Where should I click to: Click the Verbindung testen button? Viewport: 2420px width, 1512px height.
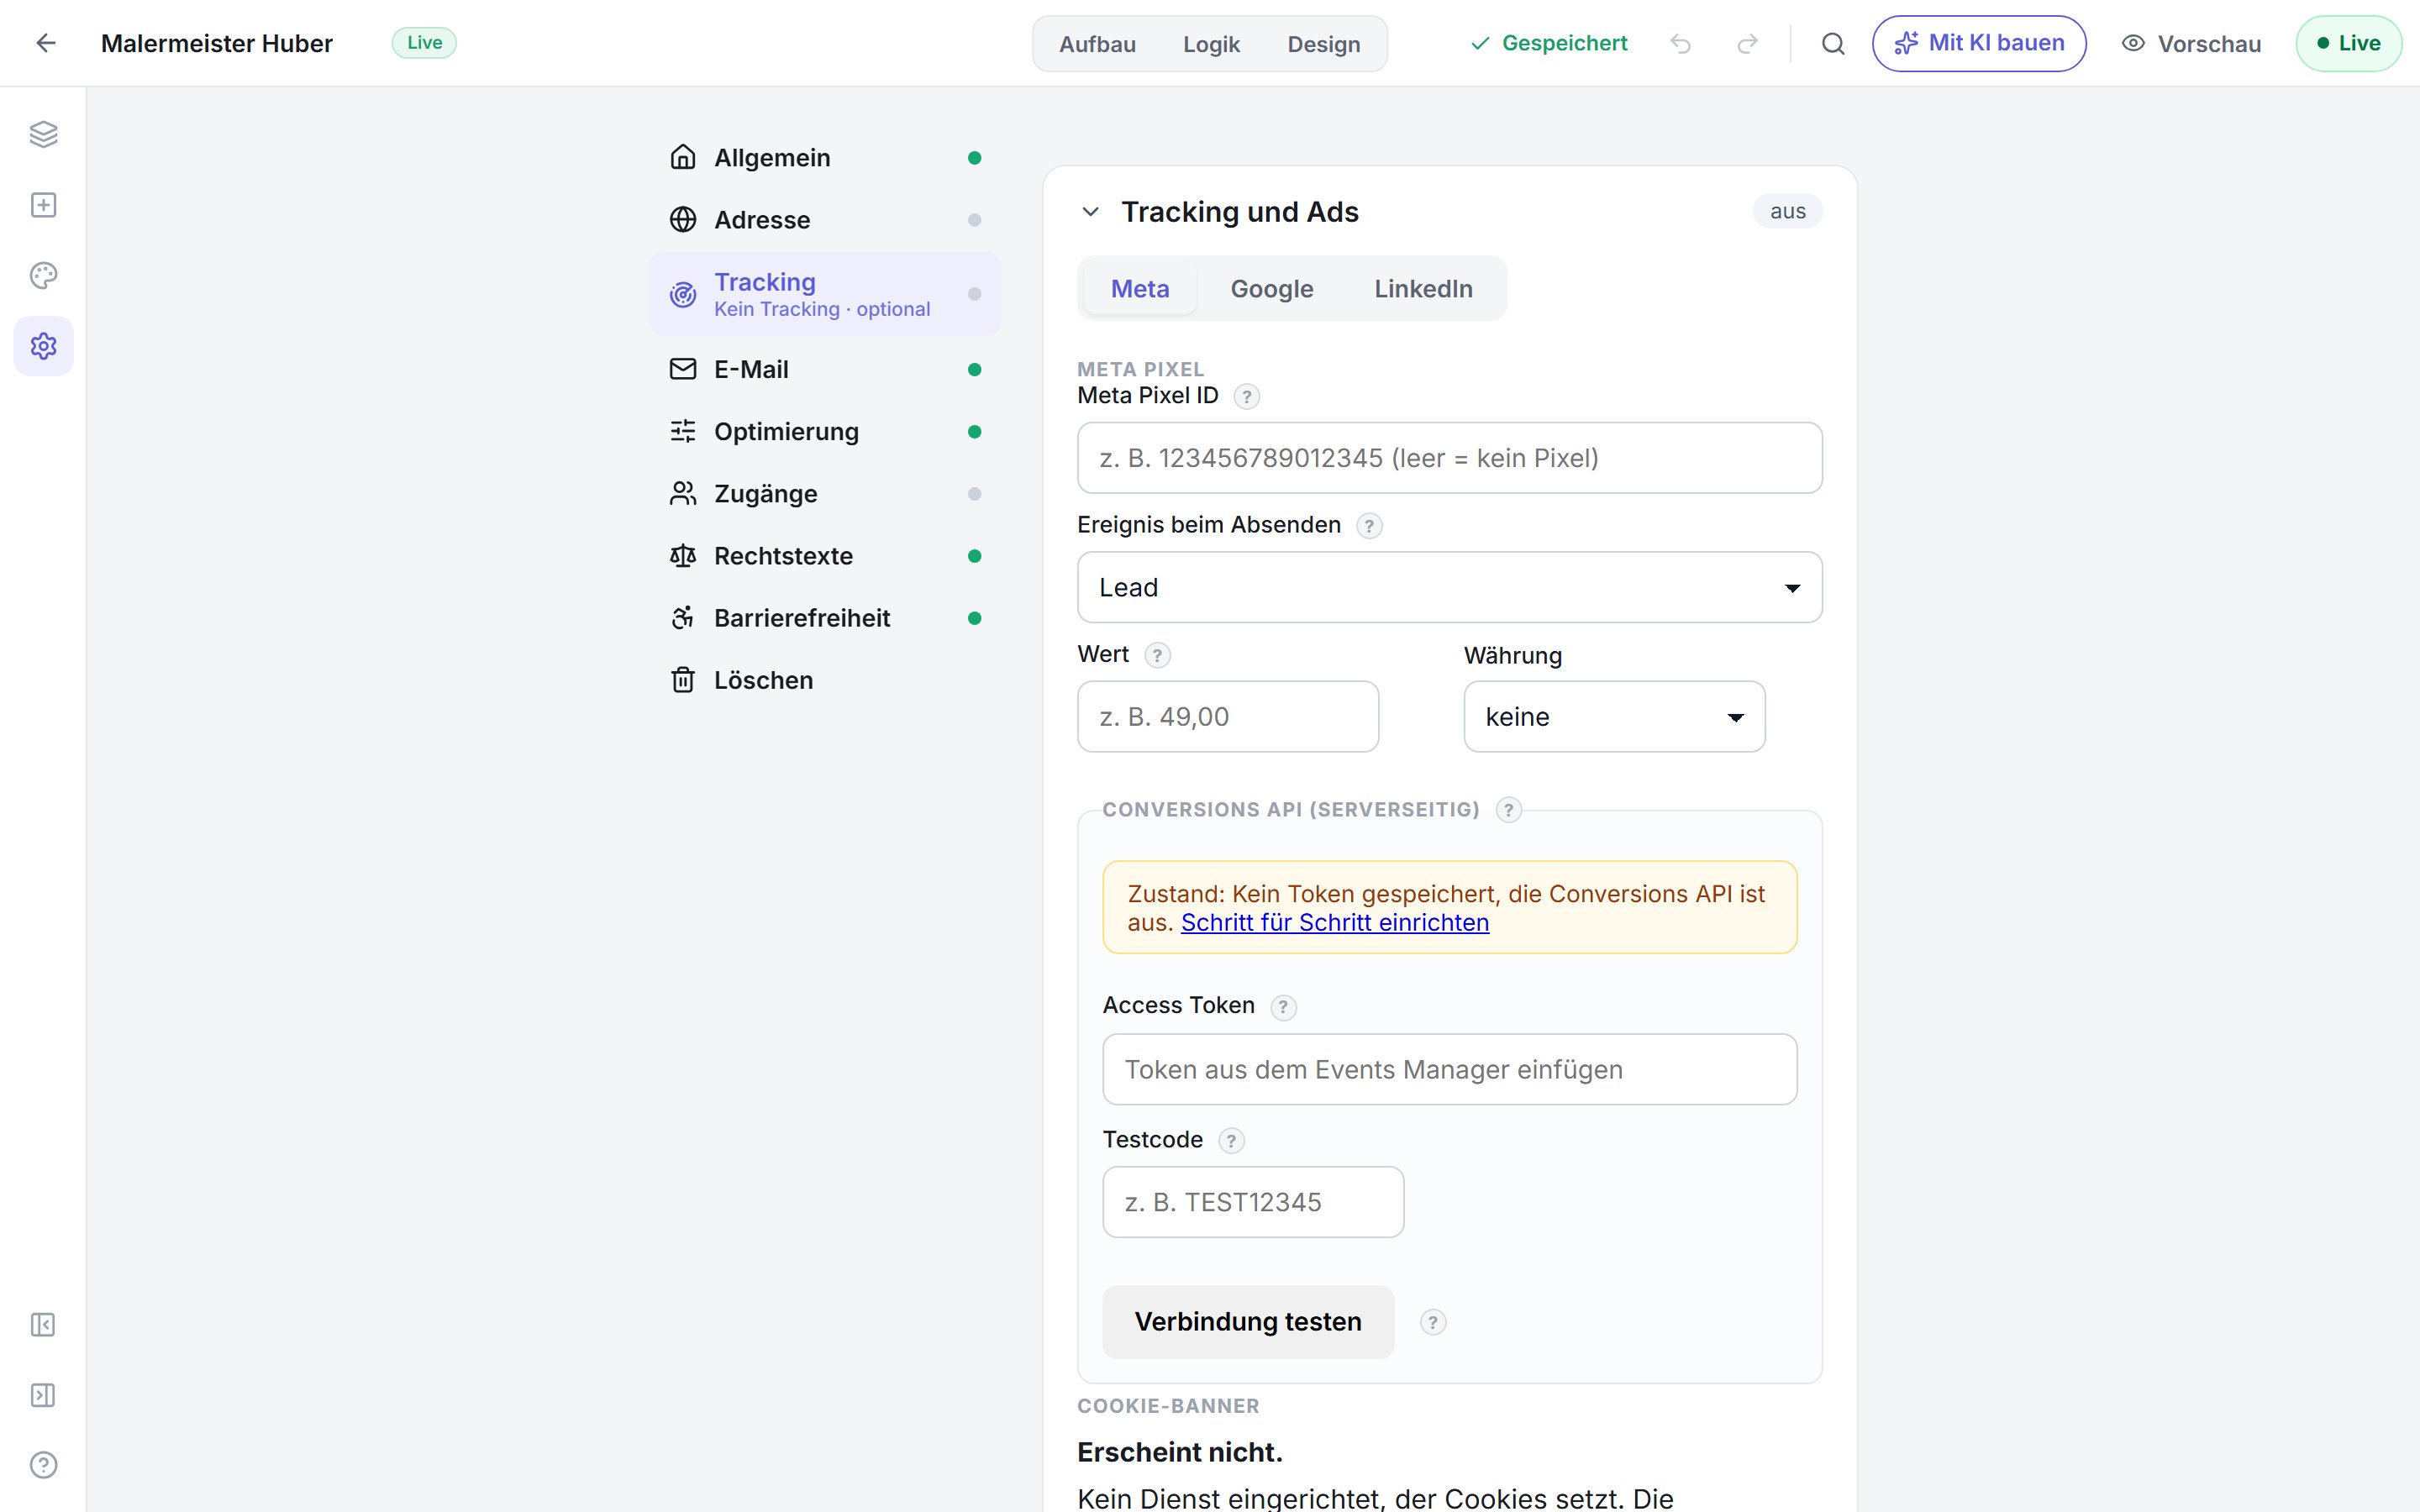click(1248, 1322)
